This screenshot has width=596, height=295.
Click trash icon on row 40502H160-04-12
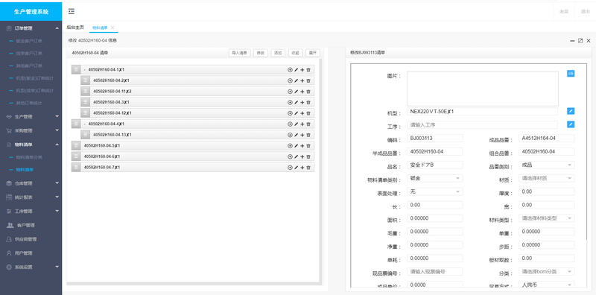click(x=308, y=113)
